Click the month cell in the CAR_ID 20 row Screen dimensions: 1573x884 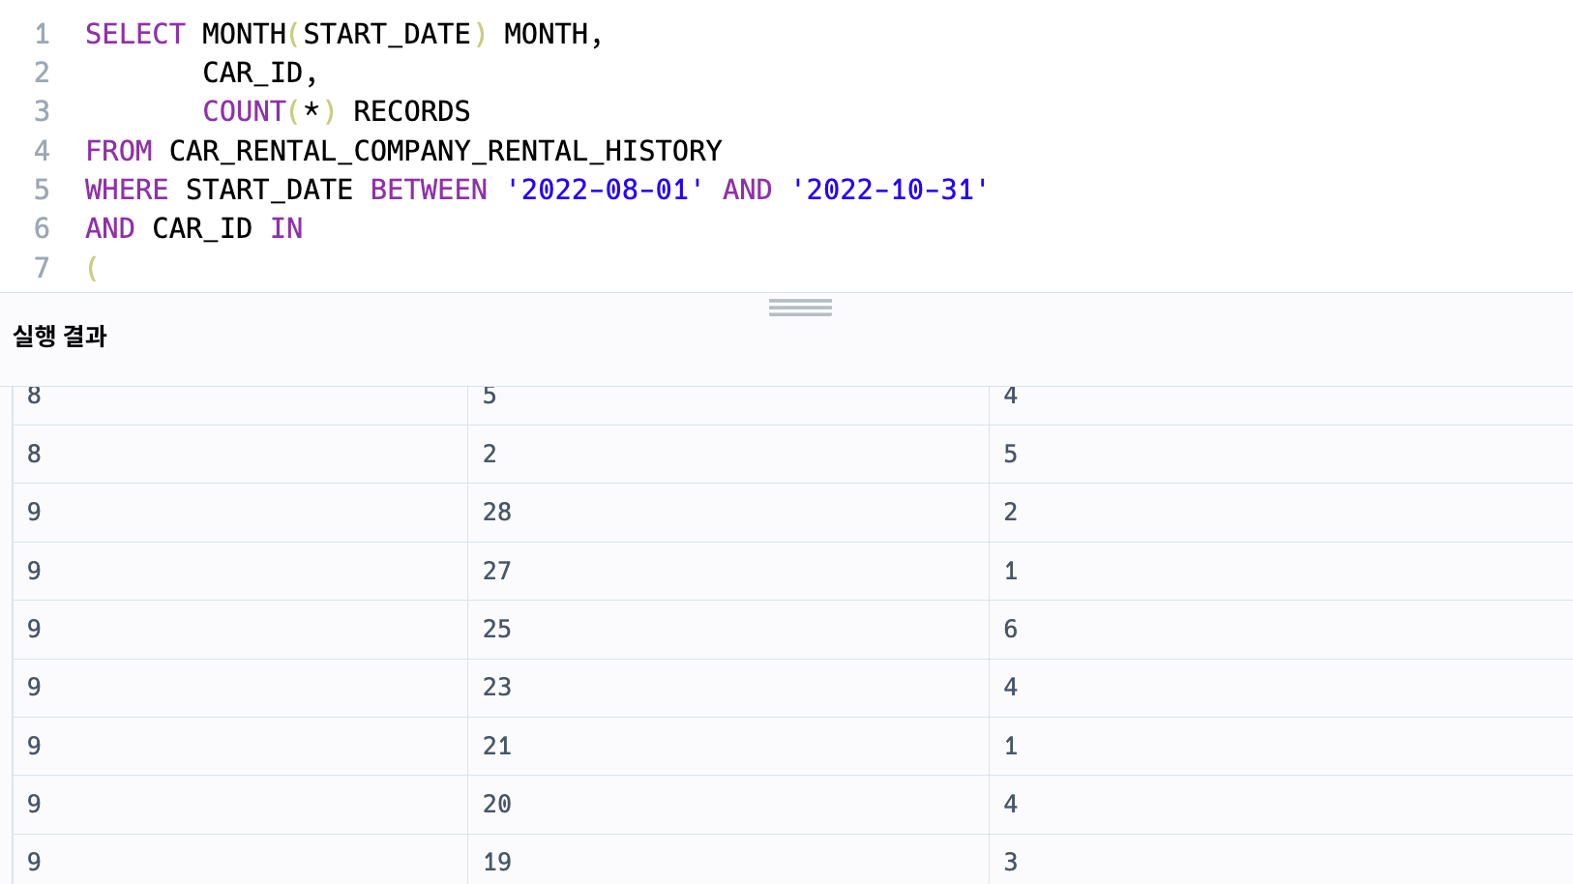pyautogui.click(x=240, y=805)
